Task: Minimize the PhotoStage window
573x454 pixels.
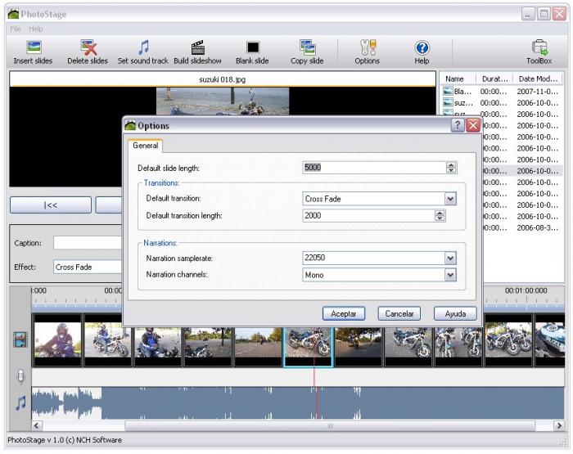Action: tap(528, 14)
